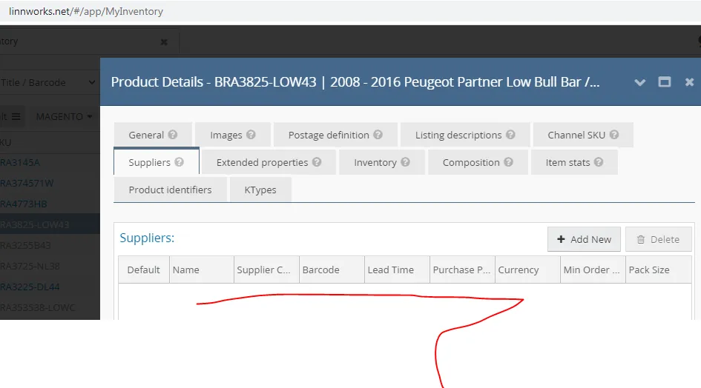Close the inventory tab with its x icon
This screenshot has width=701, height=388.
click(164, 42)
